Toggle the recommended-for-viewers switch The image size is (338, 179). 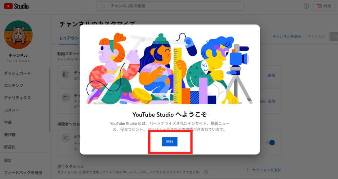point(270,142)
